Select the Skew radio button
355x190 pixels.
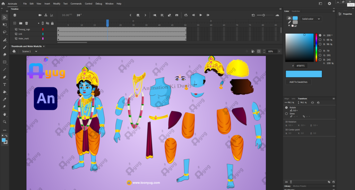tap(286, 114)
